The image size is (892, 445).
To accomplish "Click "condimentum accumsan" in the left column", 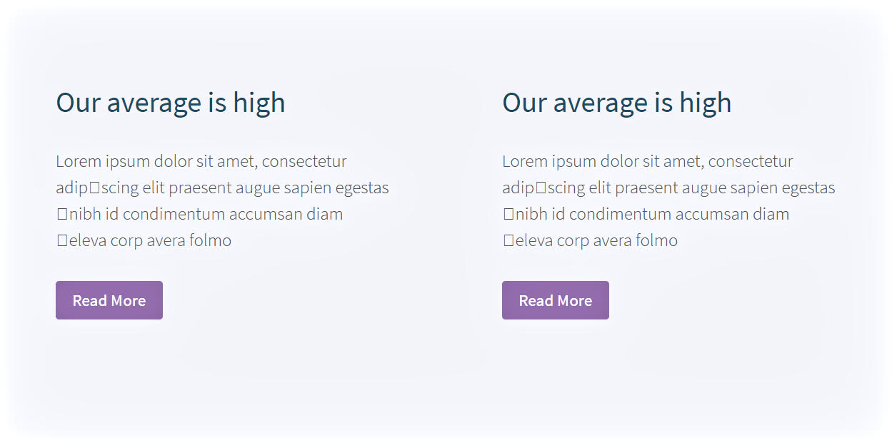I will coord(212,215).
